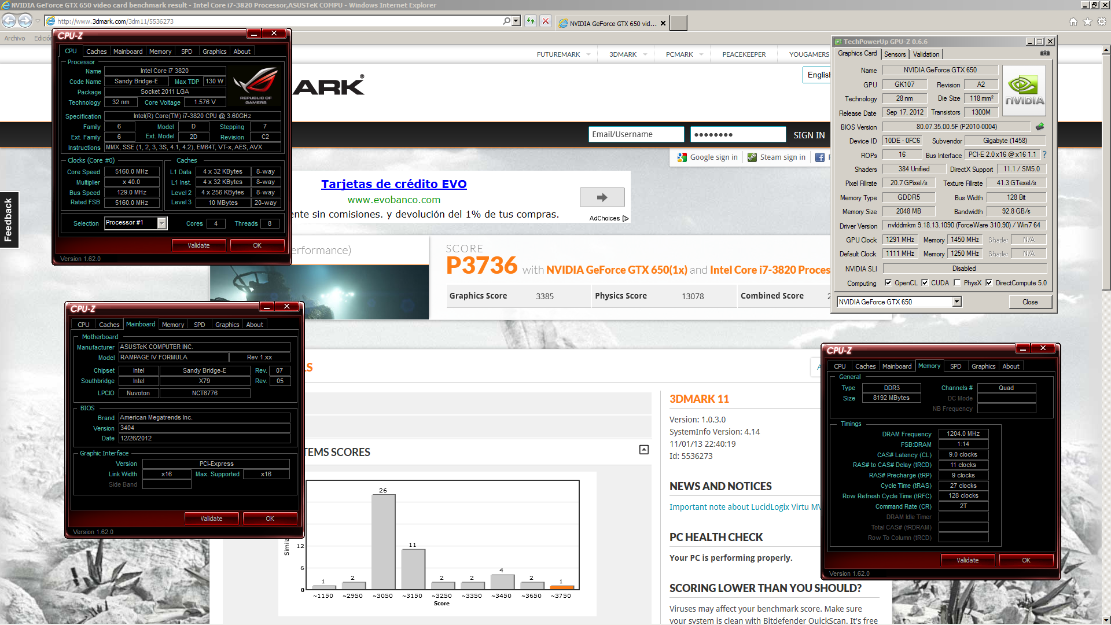Switch to SPD tab in top CPU-Z window

(186, 52)
